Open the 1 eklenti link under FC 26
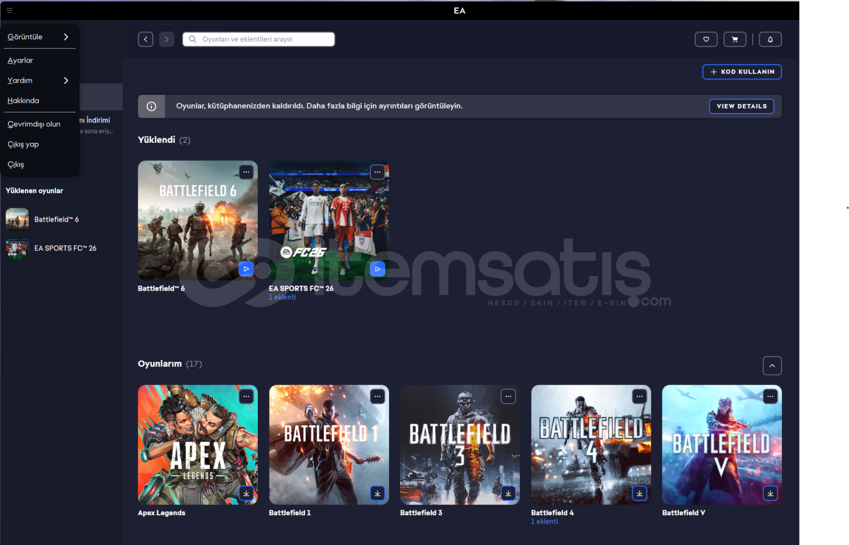Image resolution: width=849 pixels, height=545 pixels. (x=282, y=297)
